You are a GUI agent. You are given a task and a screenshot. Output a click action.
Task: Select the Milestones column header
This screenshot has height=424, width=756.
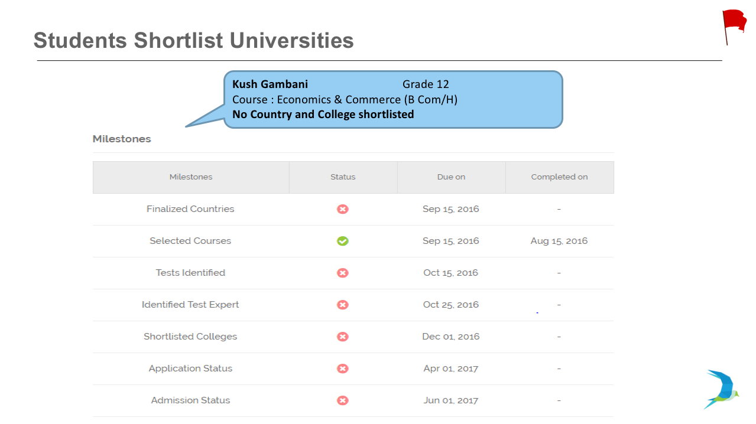[x=191, y=177]
